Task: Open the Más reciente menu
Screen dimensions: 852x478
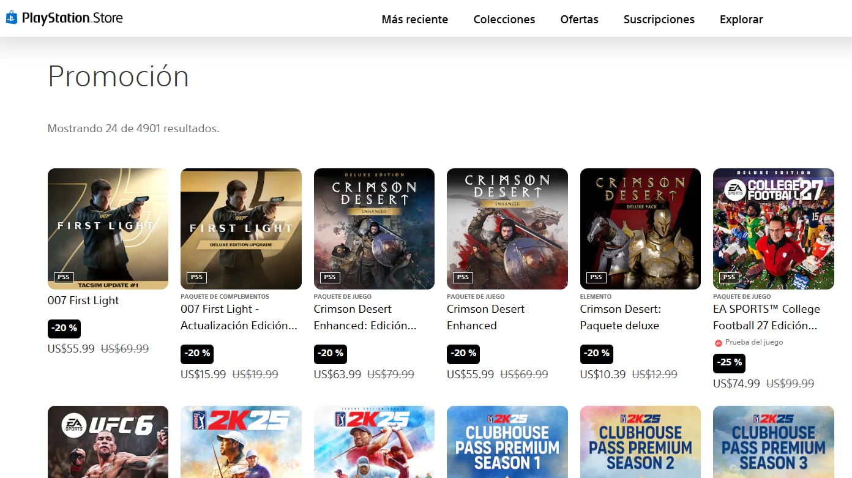Action: pos(415,19)
